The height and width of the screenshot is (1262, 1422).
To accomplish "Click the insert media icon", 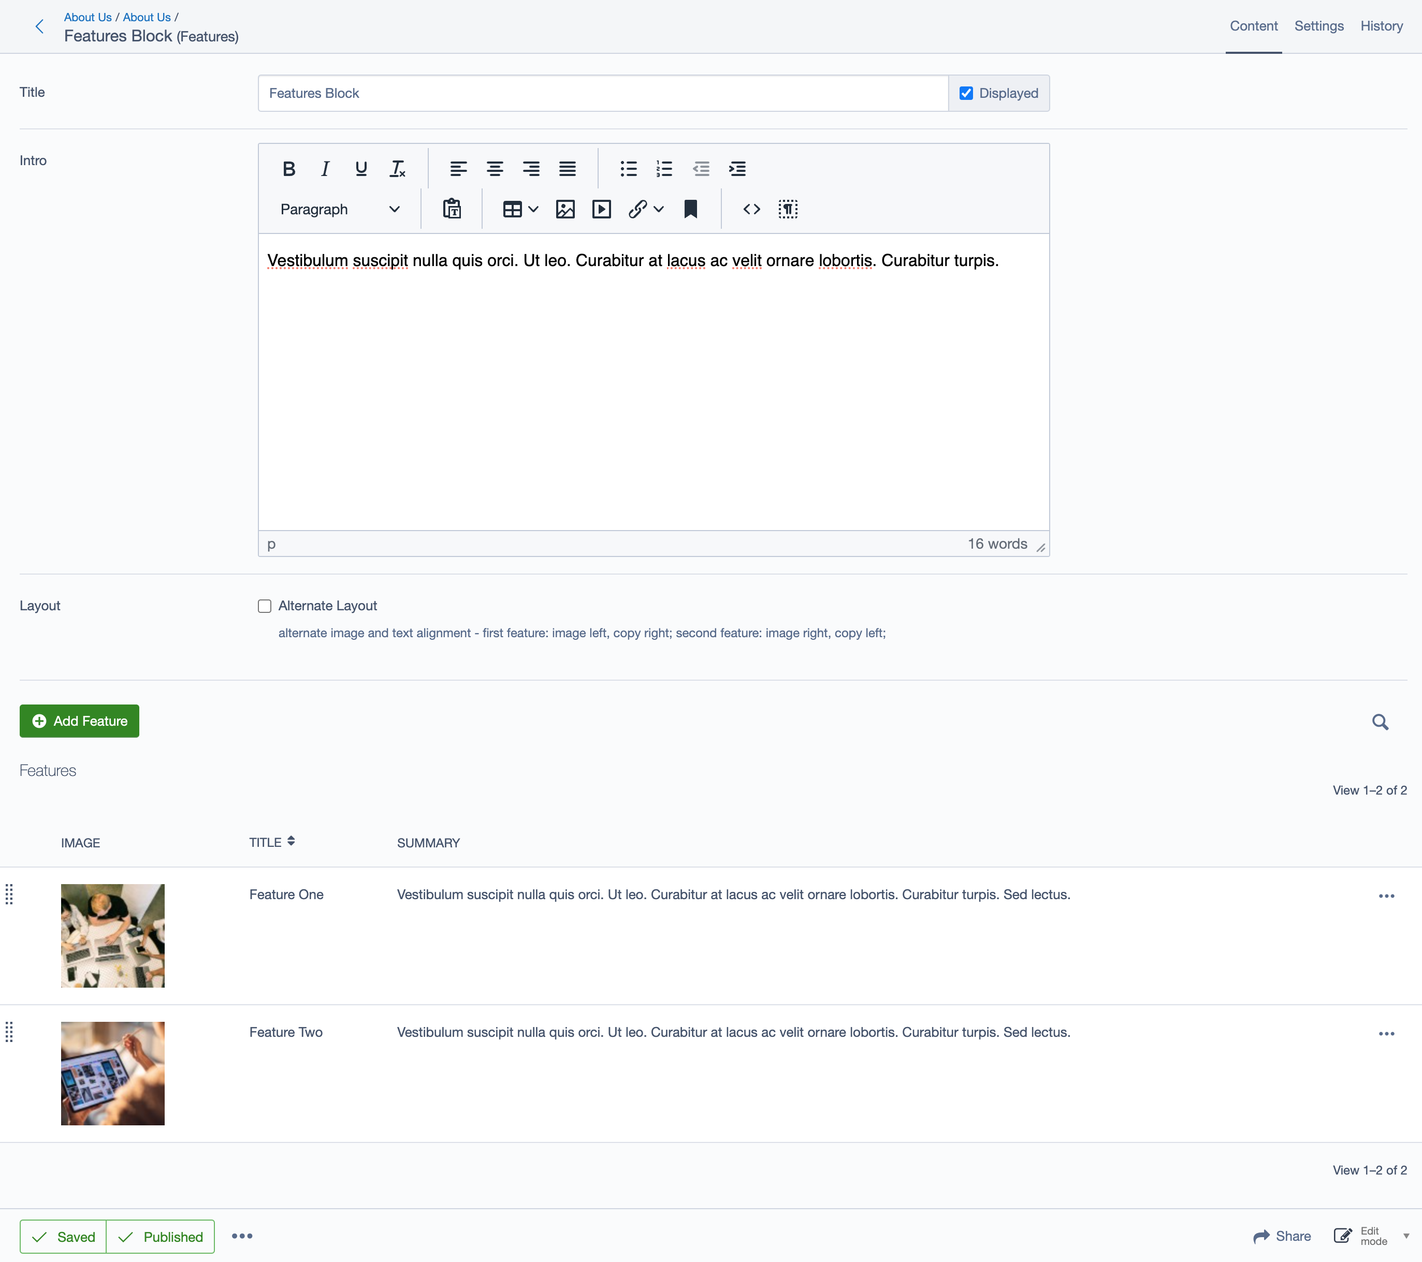I will [601, 209].
